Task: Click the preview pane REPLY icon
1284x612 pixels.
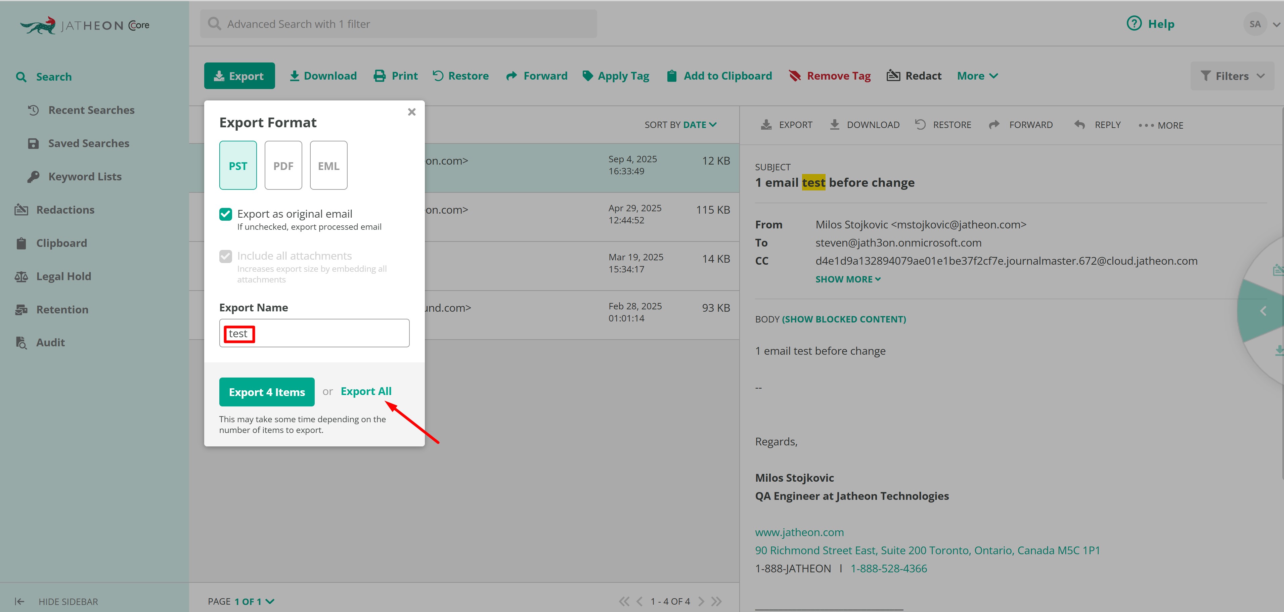Action: coord(1080,125)
